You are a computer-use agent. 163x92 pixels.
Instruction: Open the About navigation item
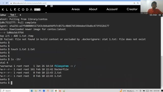coord(93,9)
